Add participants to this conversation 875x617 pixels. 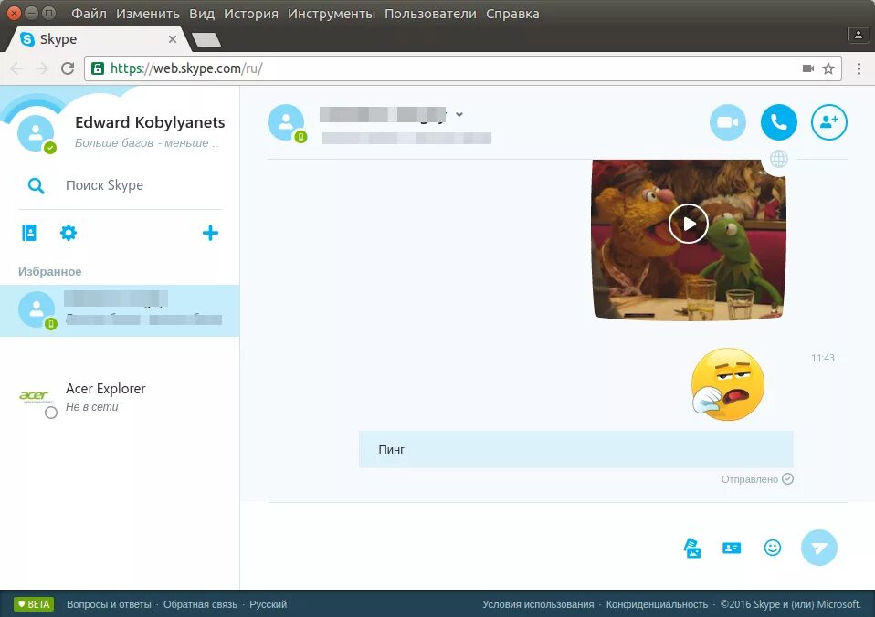point(829,122)
